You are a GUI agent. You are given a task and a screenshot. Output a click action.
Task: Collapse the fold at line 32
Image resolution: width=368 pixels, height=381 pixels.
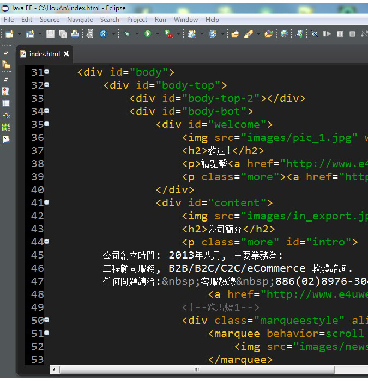47,85
